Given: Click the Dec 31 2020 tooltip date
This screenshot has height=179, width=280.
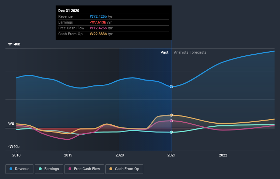Looking at the screenshot, I should 69,11.
